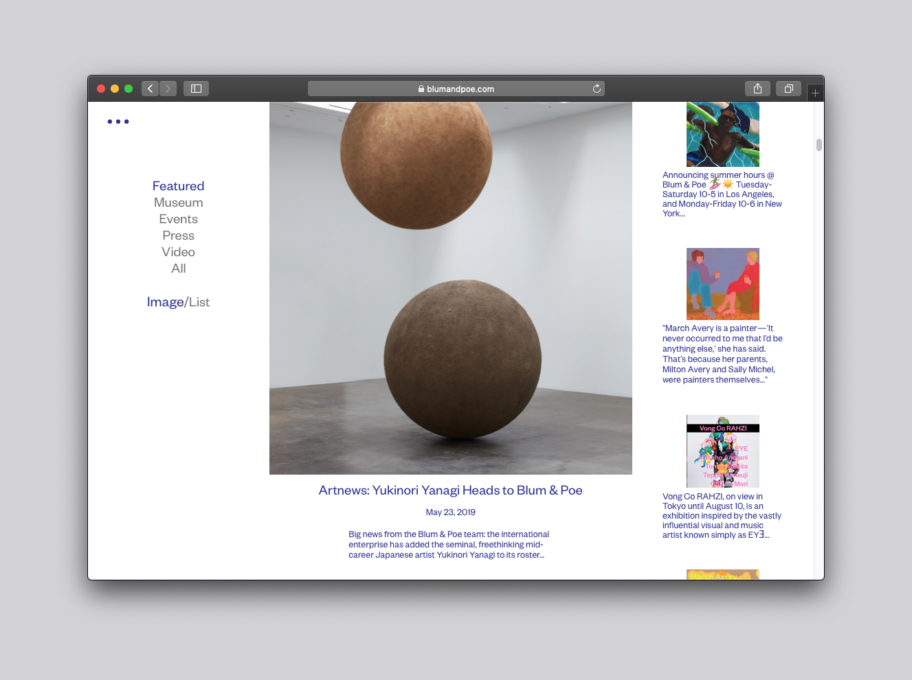Viewport: 912px width, 680px height.
Task: Reload the page with refresh icon
Action: coord(597,89)
